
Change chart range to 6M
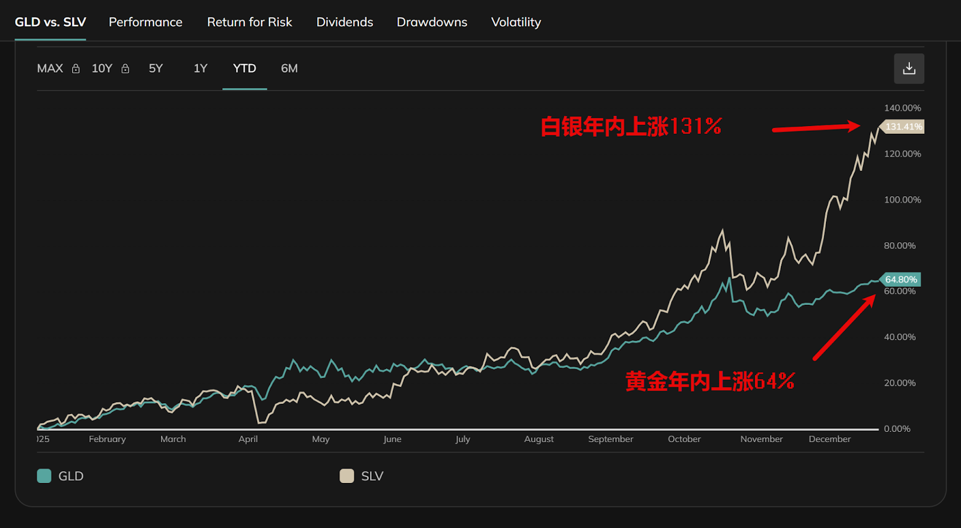pyautogui.click(x=289, y=68)
